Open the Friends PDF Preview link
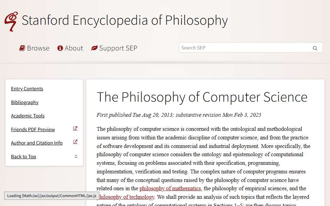 33,129
